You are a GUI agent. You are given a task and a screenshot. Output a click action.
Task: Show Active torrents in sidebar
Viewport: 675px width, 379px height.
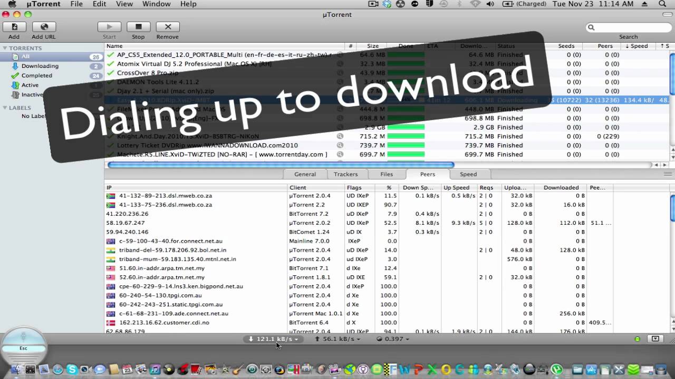point(52,85)
